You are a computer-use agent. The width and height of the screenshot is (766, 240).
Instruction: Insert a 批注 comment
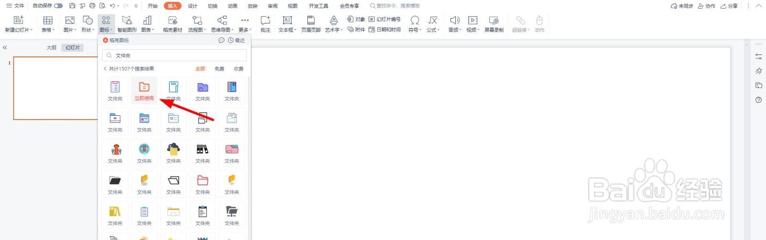pos(265,23)
